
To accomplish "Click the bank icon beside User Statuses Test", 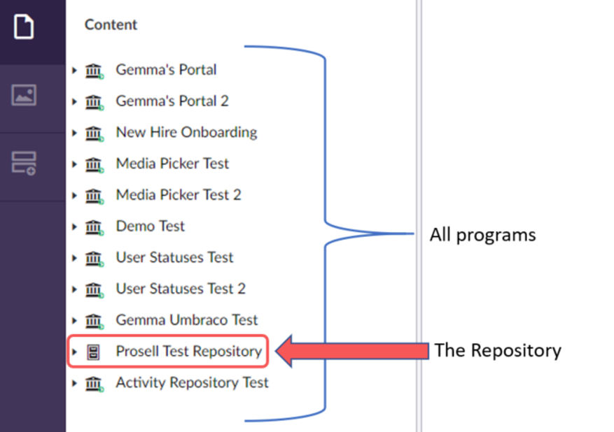I will point(94,257).
